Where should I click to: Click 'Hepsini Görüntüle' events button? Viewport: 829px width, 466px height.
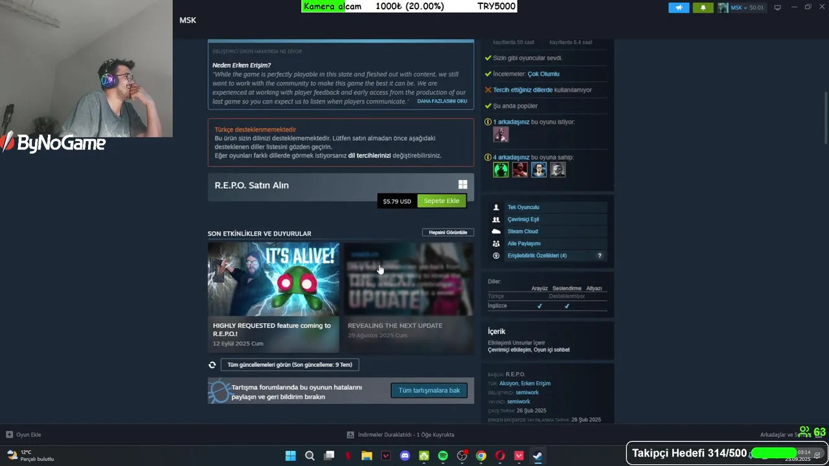(448, 232)
